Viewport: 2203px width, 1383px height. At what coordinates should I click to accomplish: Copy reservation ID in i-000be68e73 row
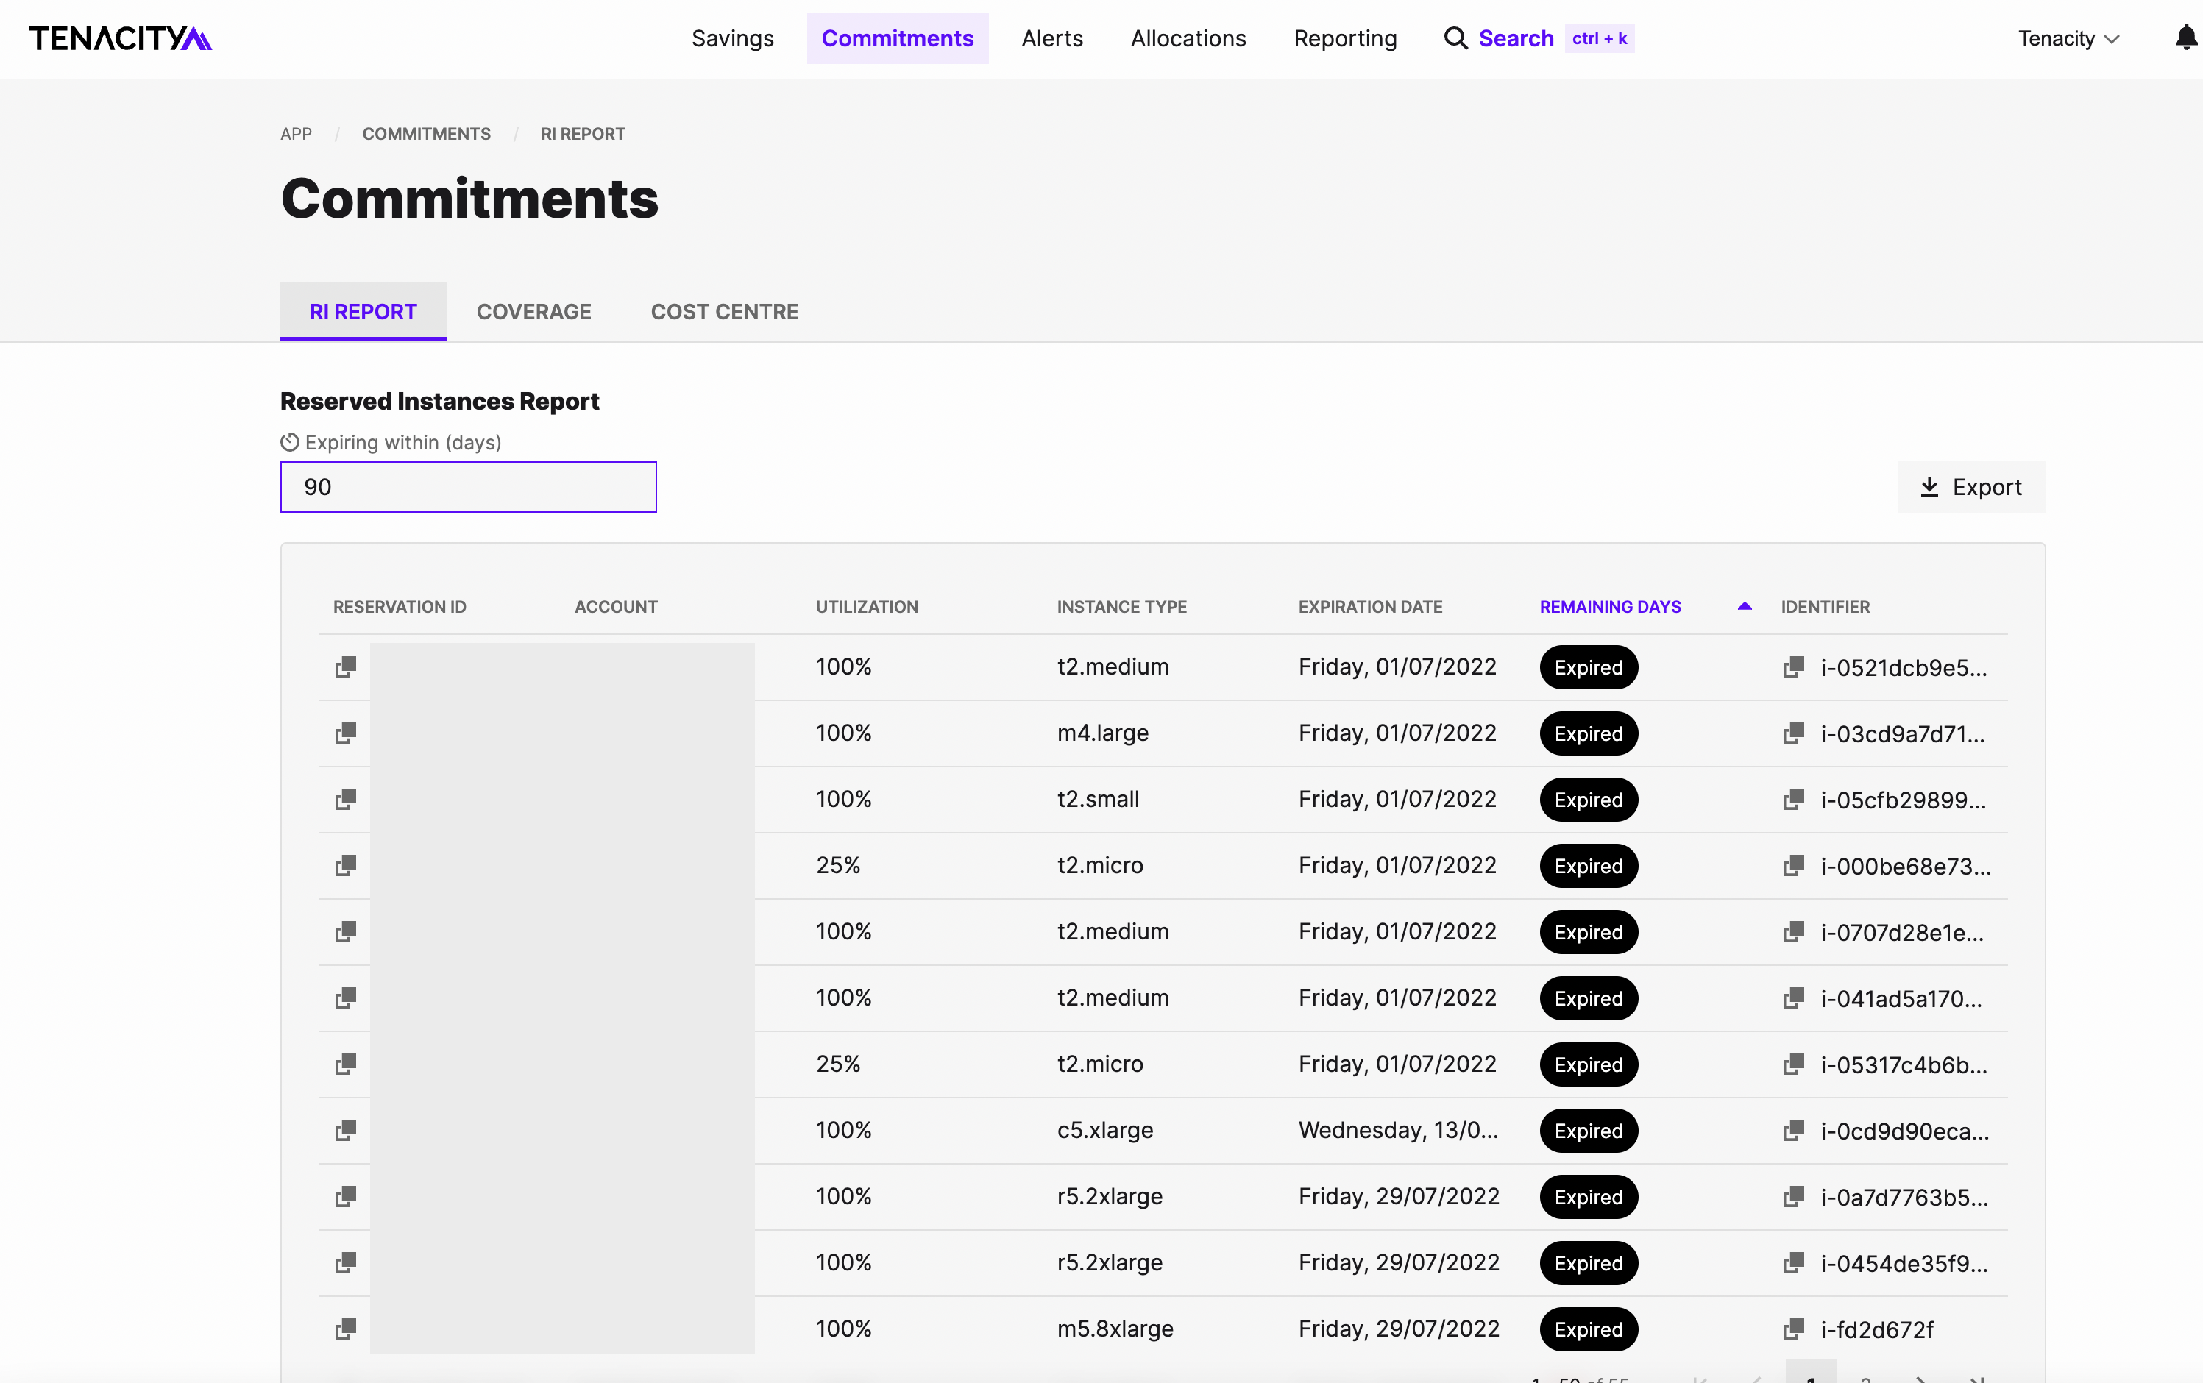click(345, 865)
